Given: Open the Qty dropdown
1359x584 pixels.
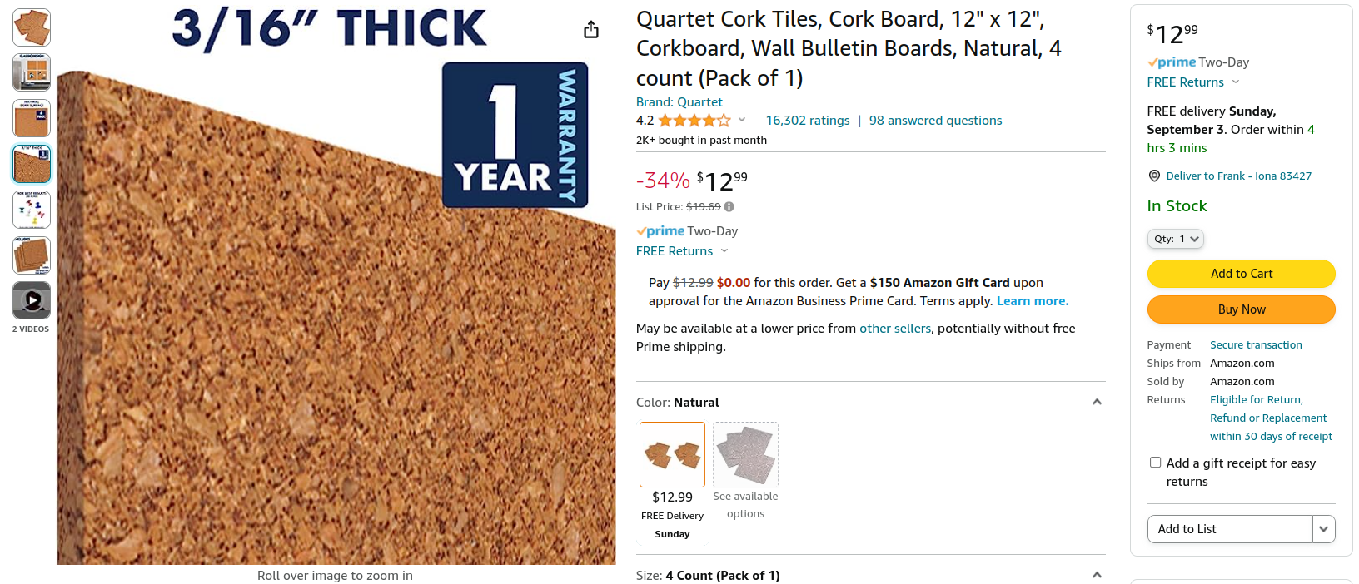Looking at the screenshot, I should tap(1175, 239).
